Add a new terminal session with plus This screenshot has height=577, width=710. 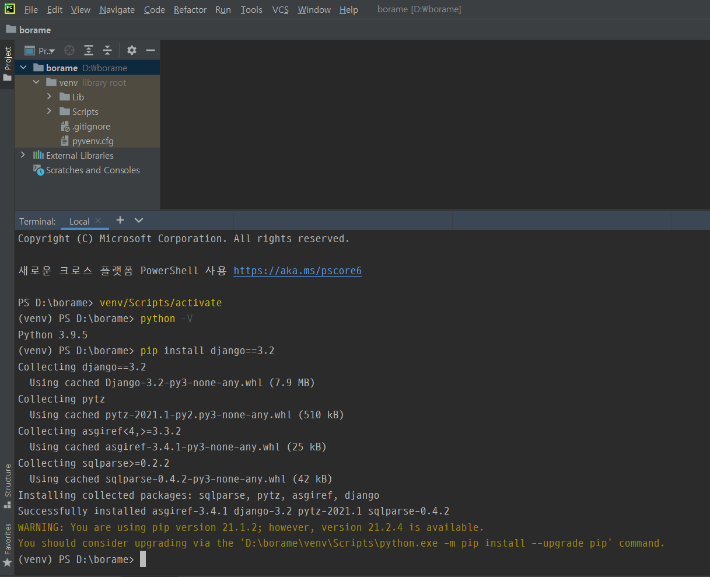[120, 220]
